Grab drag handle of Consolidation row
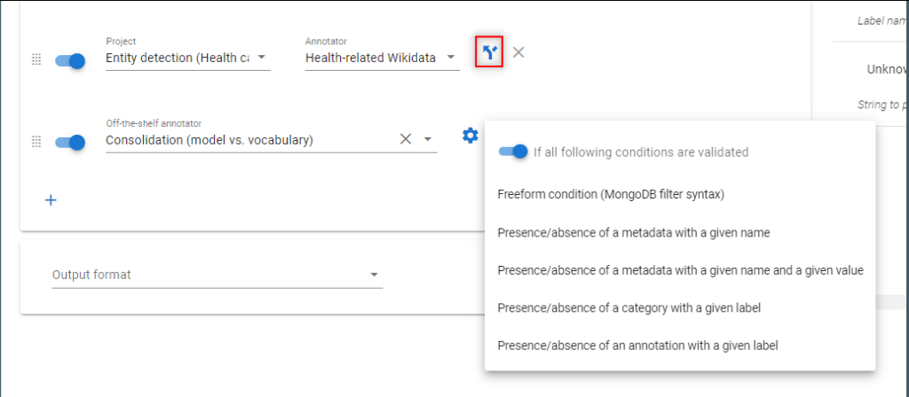The height and width of the screenshot is (397, 909). 36,141
